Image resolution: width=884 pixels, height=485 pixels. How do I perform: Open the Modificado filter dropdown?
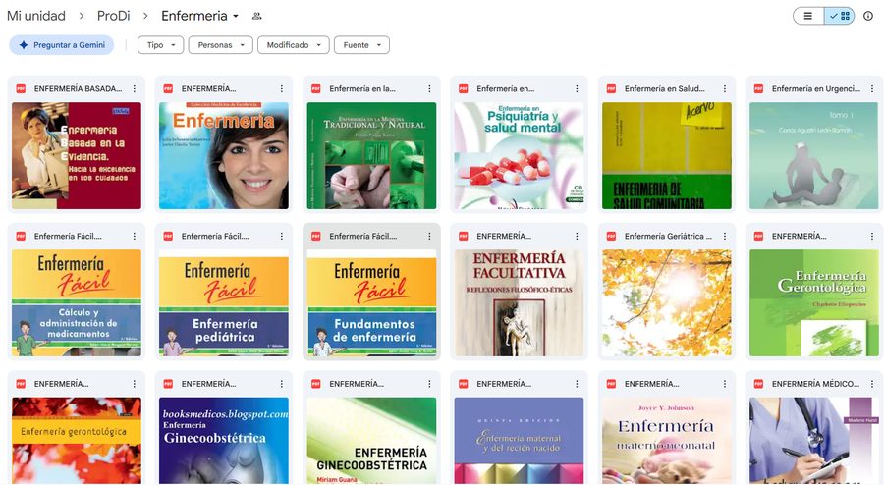pyautogui.click(x=293, y=45)
